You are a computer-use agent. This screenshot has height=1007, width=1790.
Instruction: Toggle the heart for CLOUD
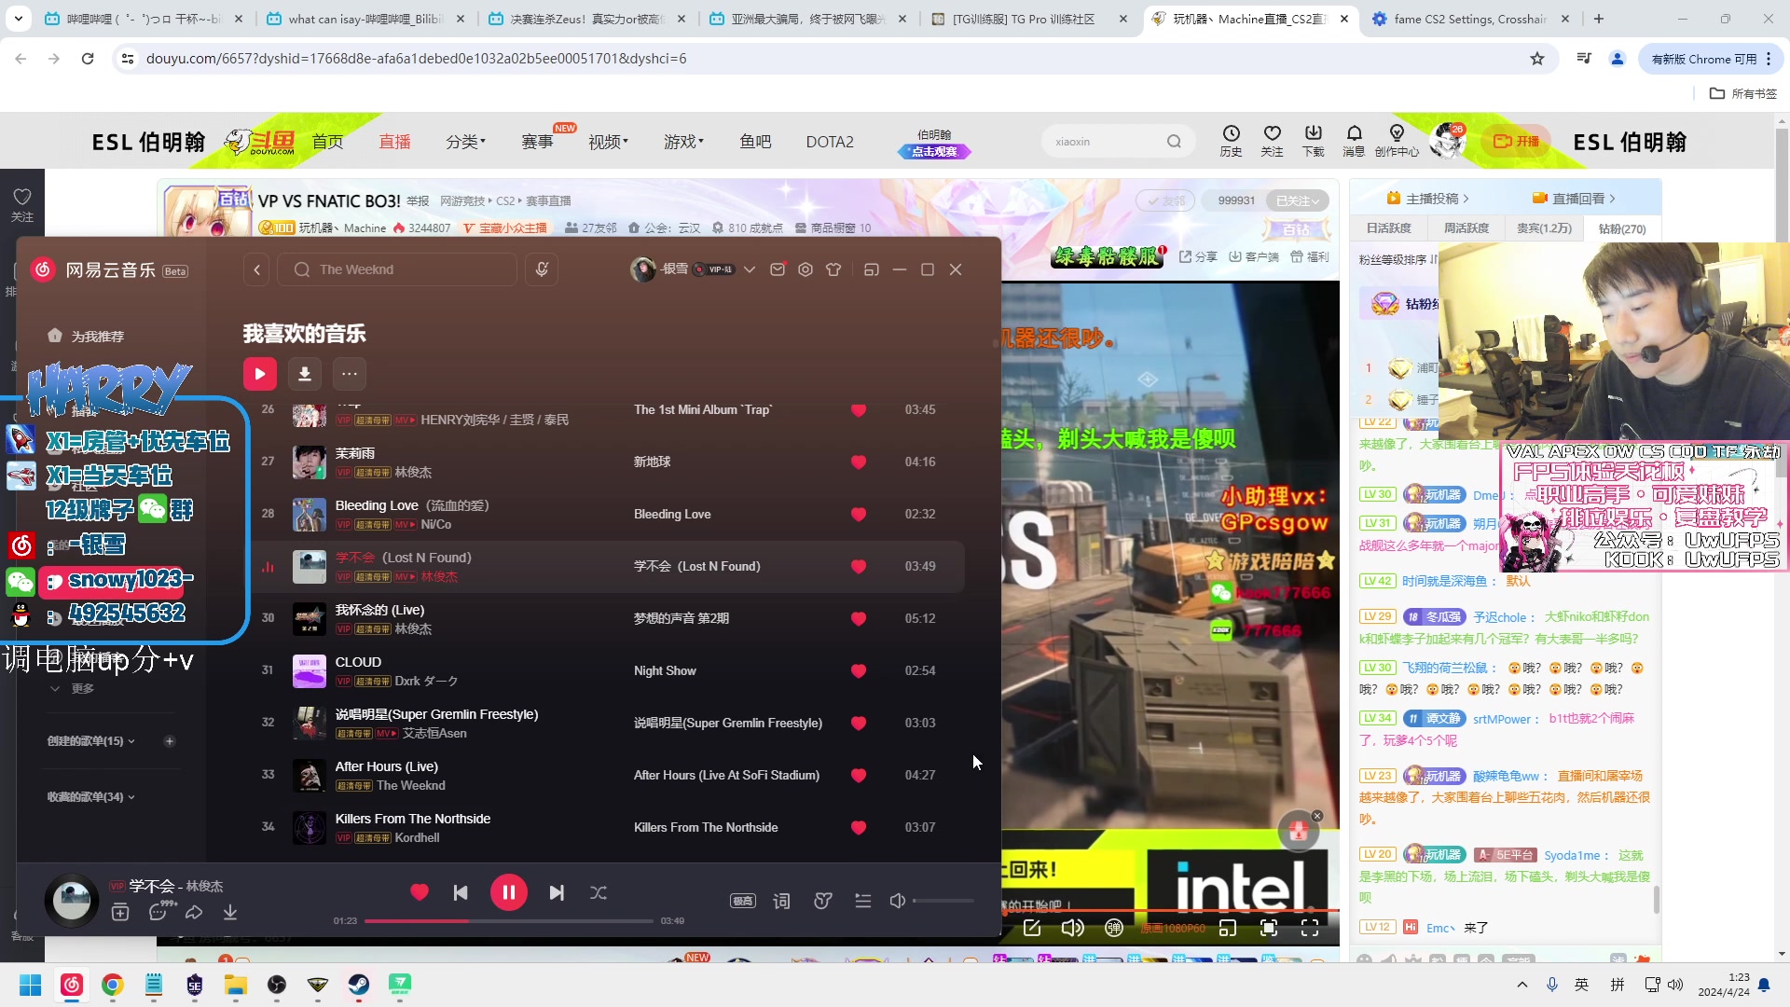[x=859, y=671]
